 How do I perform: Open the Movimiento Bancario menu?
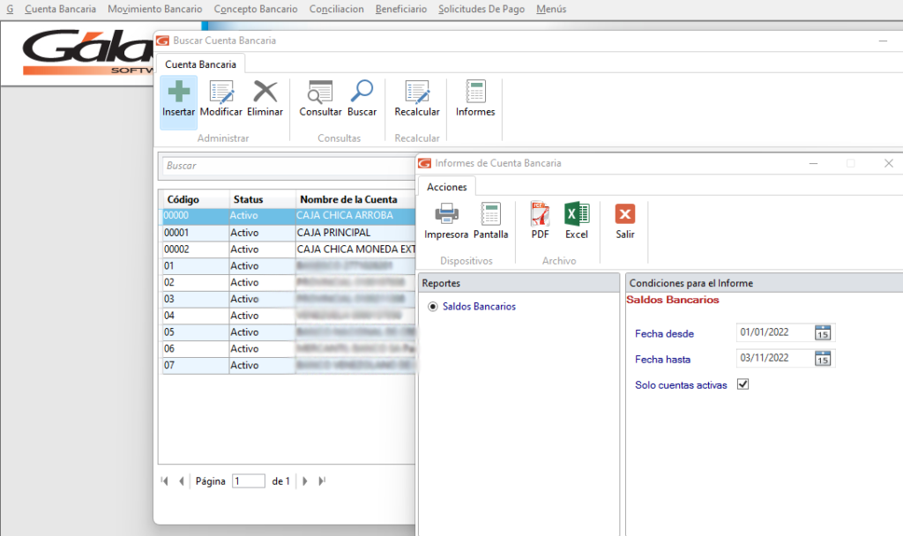[x=154, y=9]
